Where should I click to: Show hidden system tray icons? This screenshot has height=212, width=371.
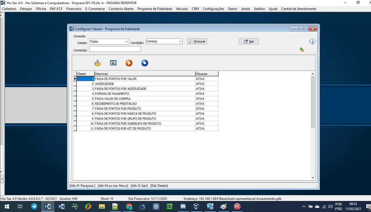304,206
